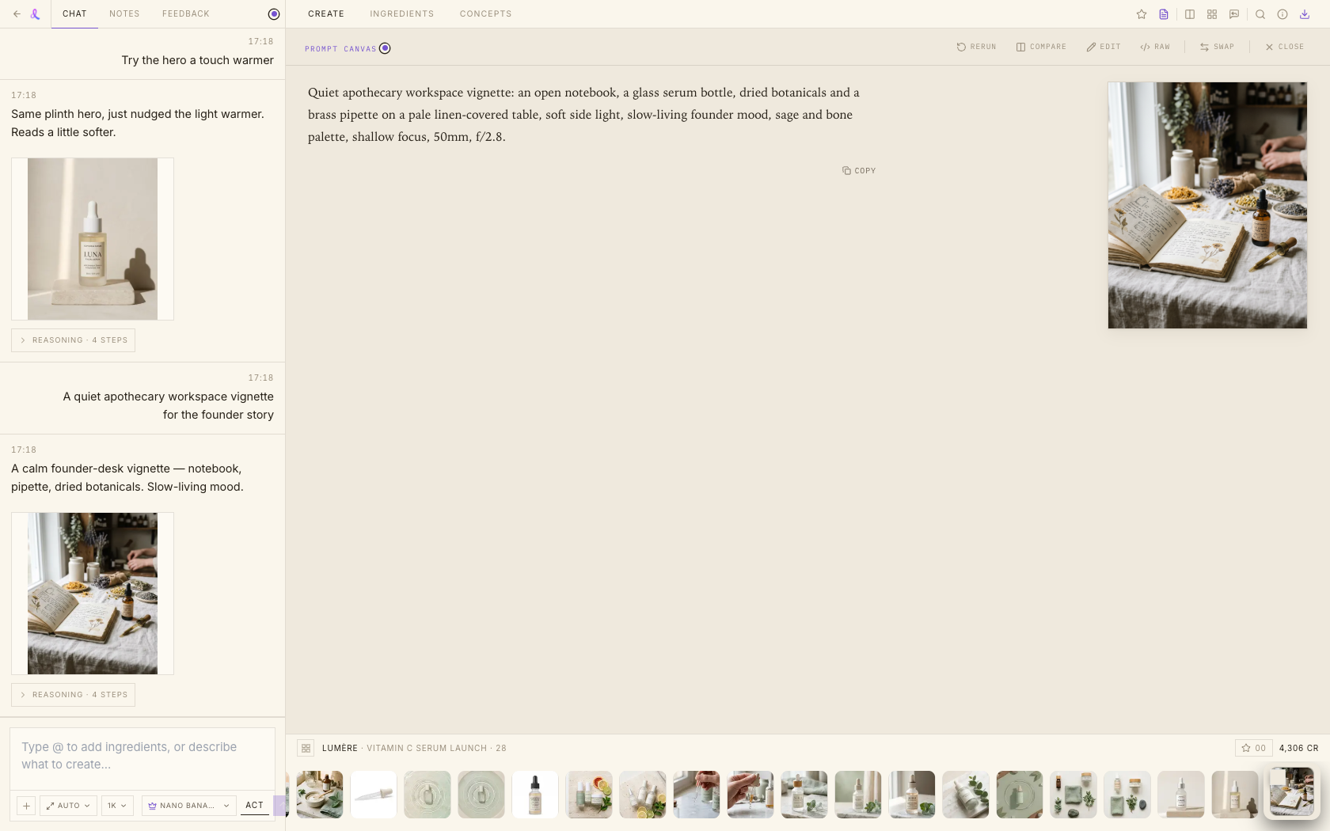Copy the prompt text
The height and width of the screenshot is (831, 1330).
pos(859,170)
